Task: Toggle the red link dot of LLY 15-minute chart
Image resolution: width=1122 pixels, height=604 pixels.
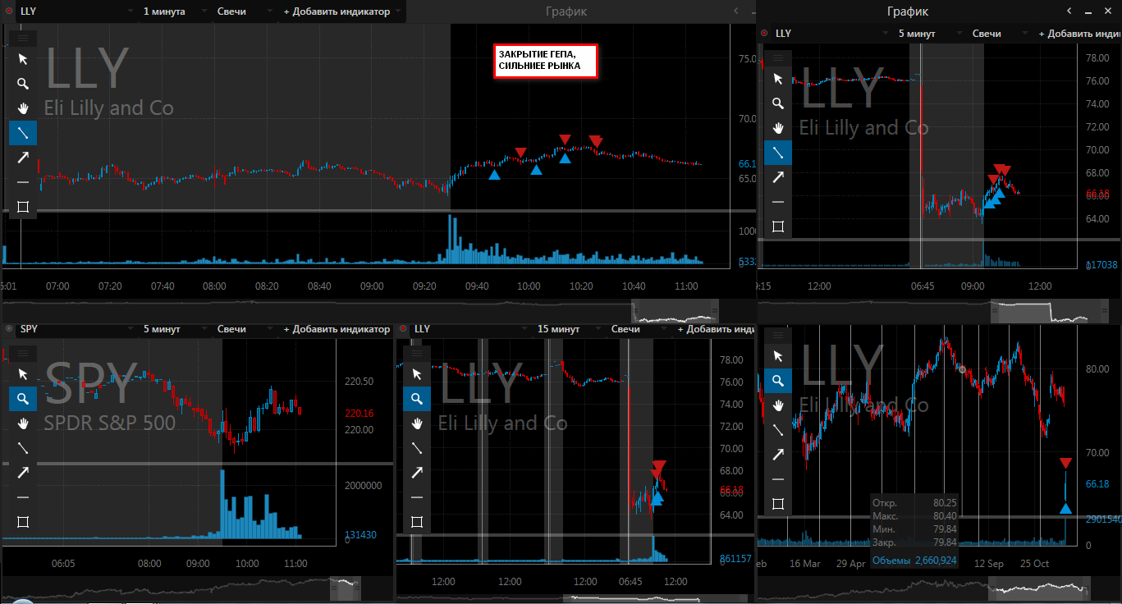Action: coord(403,328)
